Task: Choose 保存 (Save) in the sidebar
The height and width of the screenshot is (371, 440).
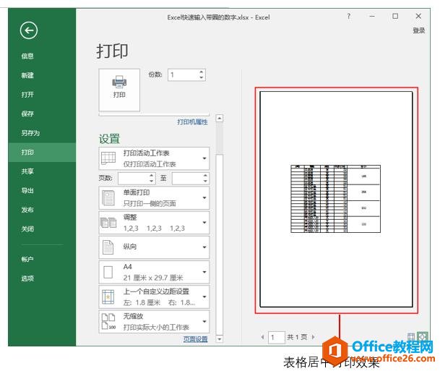Action: coord(27,114)
